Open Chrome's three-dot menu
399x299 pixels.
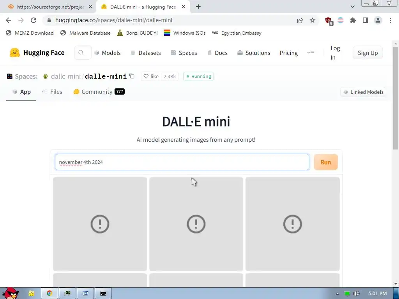pyautogui.click(x=390, y=20)
